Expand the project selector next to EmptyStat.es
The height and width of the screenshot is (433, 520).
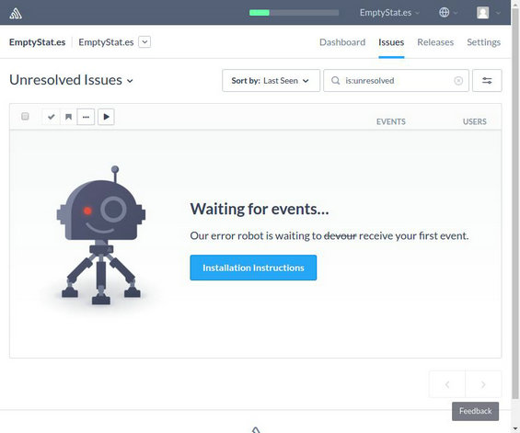coord(144,42)
